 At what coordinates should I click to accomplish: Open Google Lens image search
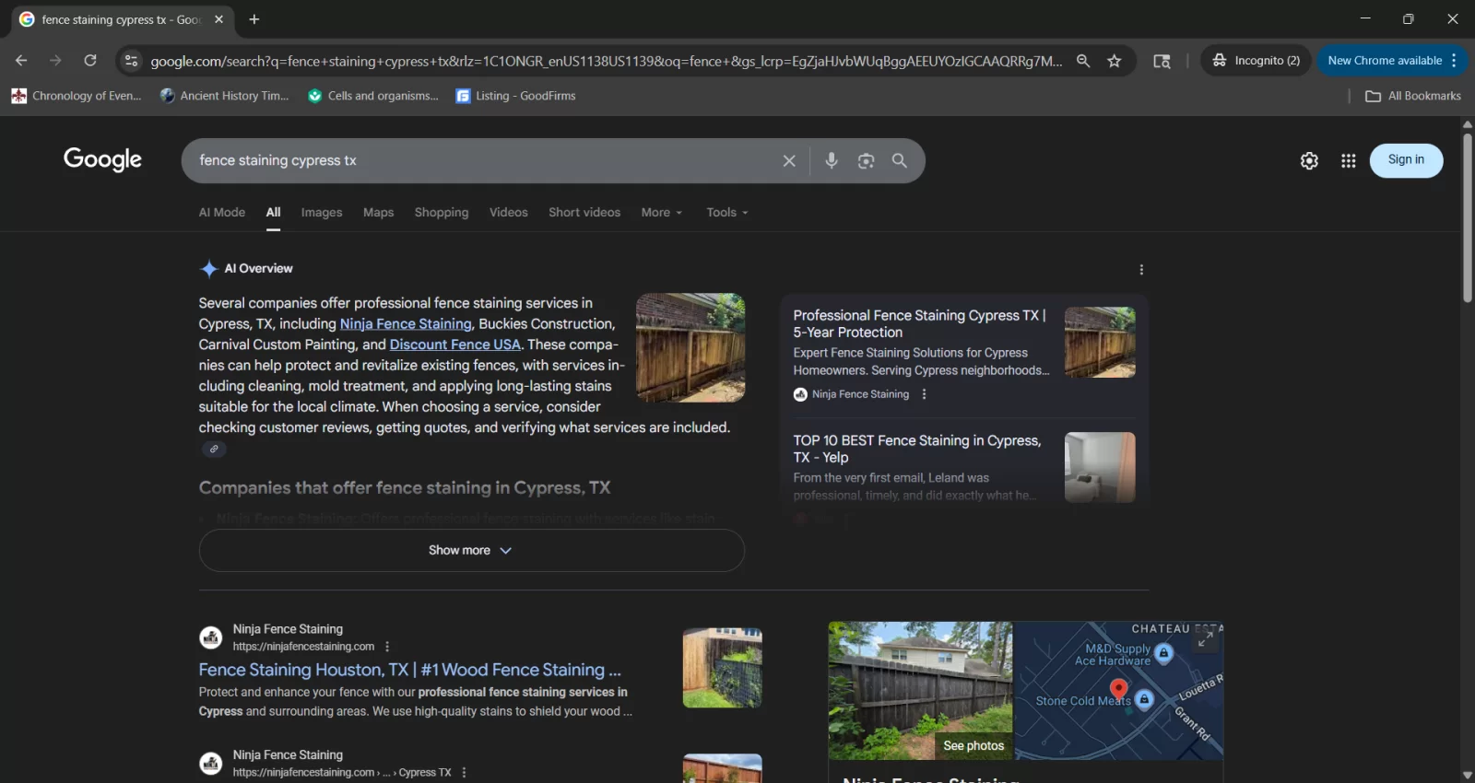(x=866, y=161)
